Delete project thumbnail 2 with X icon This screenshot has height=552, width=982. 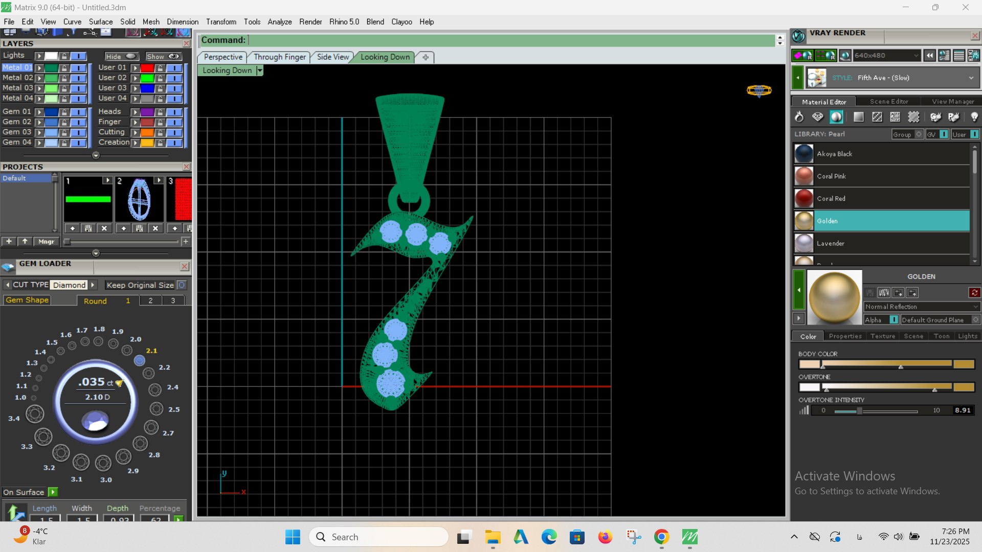155,228
